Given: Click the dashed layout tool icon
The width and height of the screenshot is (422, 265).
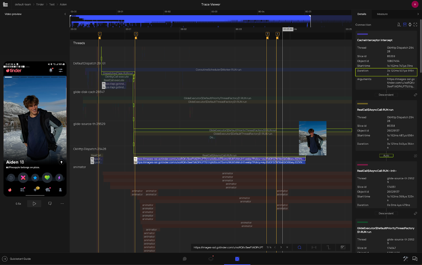Looking at the screenshot, I should coord(343,247).
